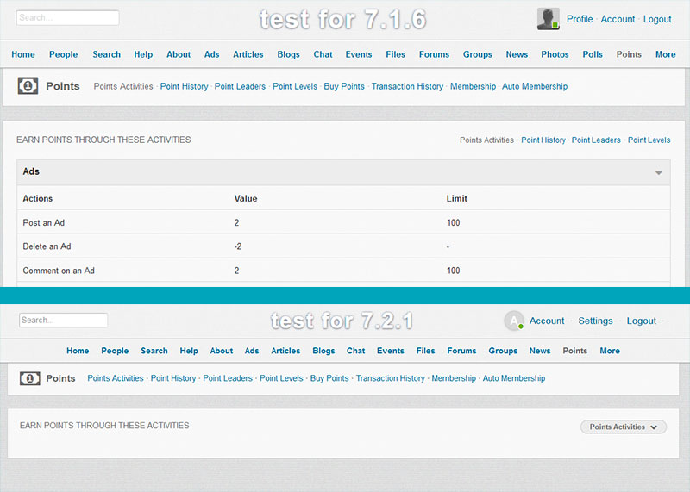Open Search in the 7.1.6 navigation

[106, 54]
